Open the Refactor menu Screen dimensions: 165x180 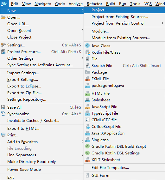[x=94, y=4]
